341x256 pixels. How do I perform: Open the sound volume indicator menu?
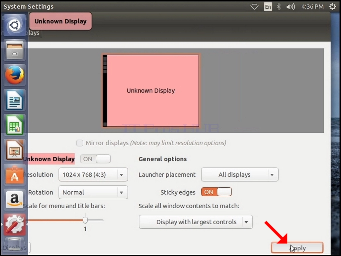(x=290, y=7)
